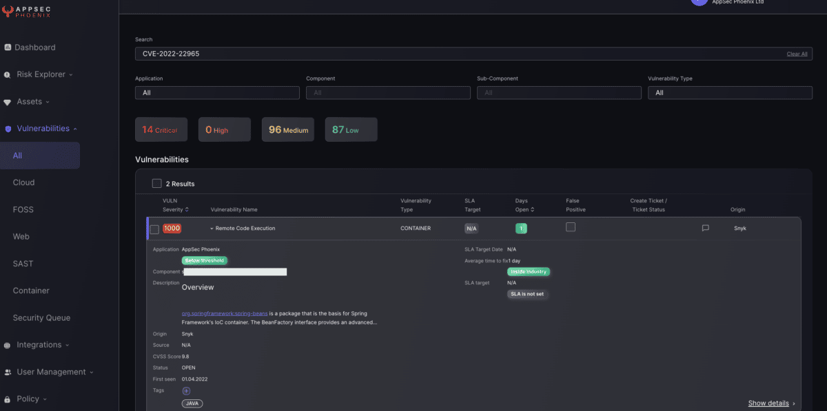Click the 01.04.2022 first seen value
The height and width of the screenshot is (411, 827).
point(196,379)
